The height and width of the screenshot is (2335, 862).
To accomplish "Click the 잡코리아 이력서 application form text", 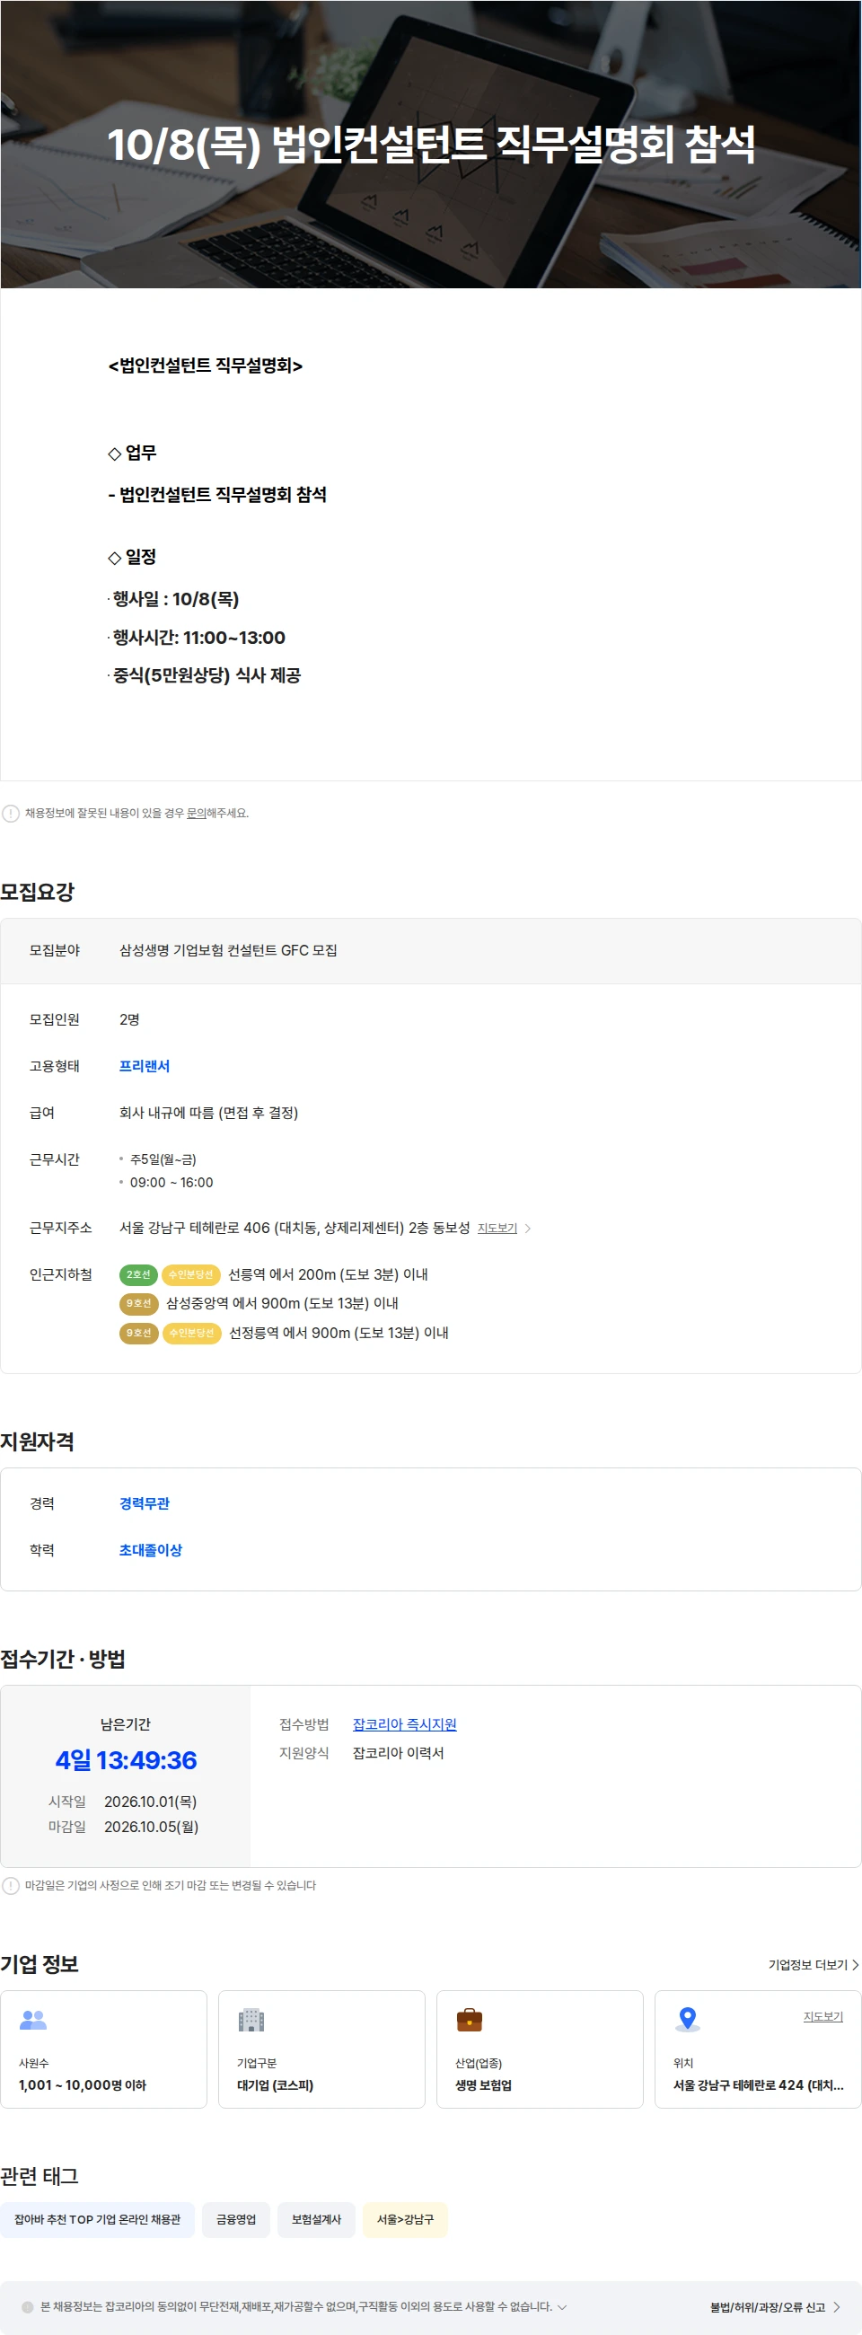I will (398, 1753).
